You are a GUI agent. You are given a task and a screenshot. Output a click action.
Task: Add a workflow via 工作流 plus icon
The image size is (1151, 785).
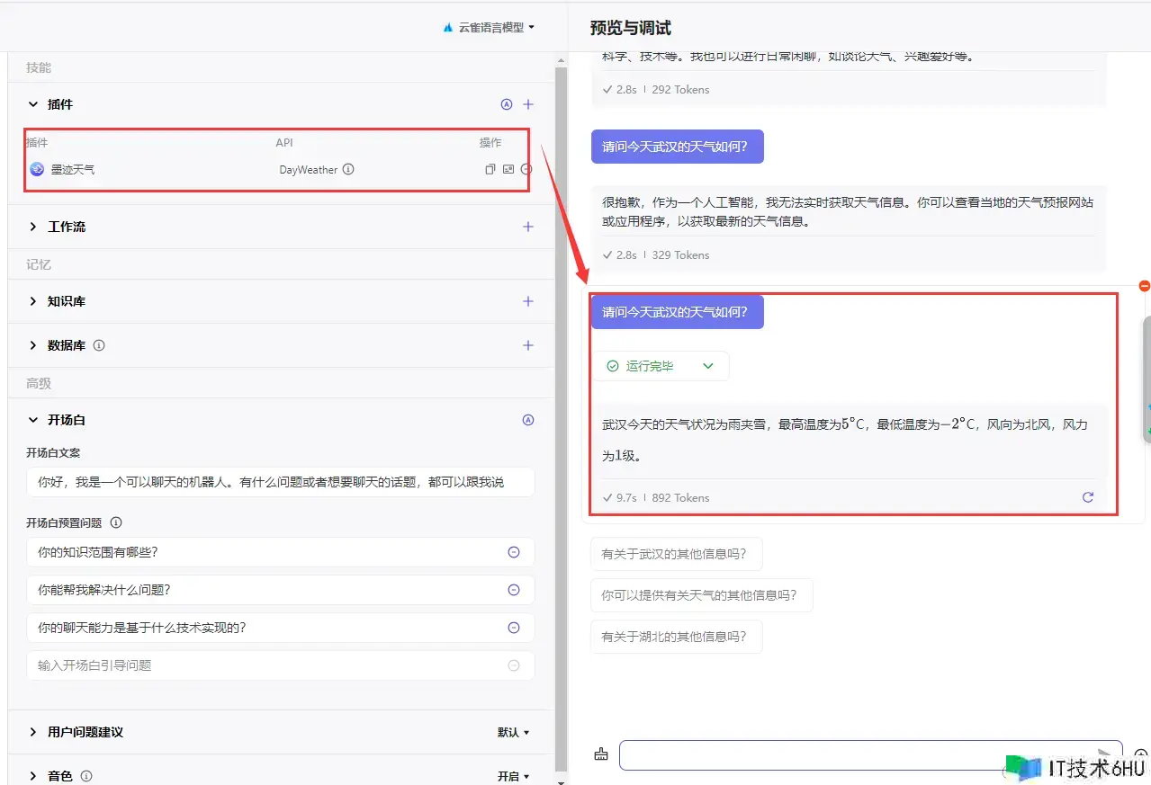(x=528, y=227)
